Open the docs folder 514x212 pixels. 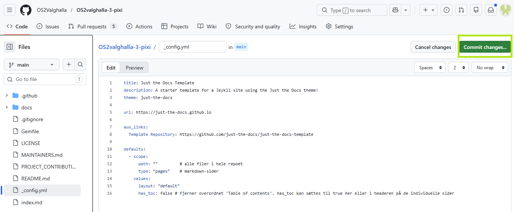(x=27, y=107)
